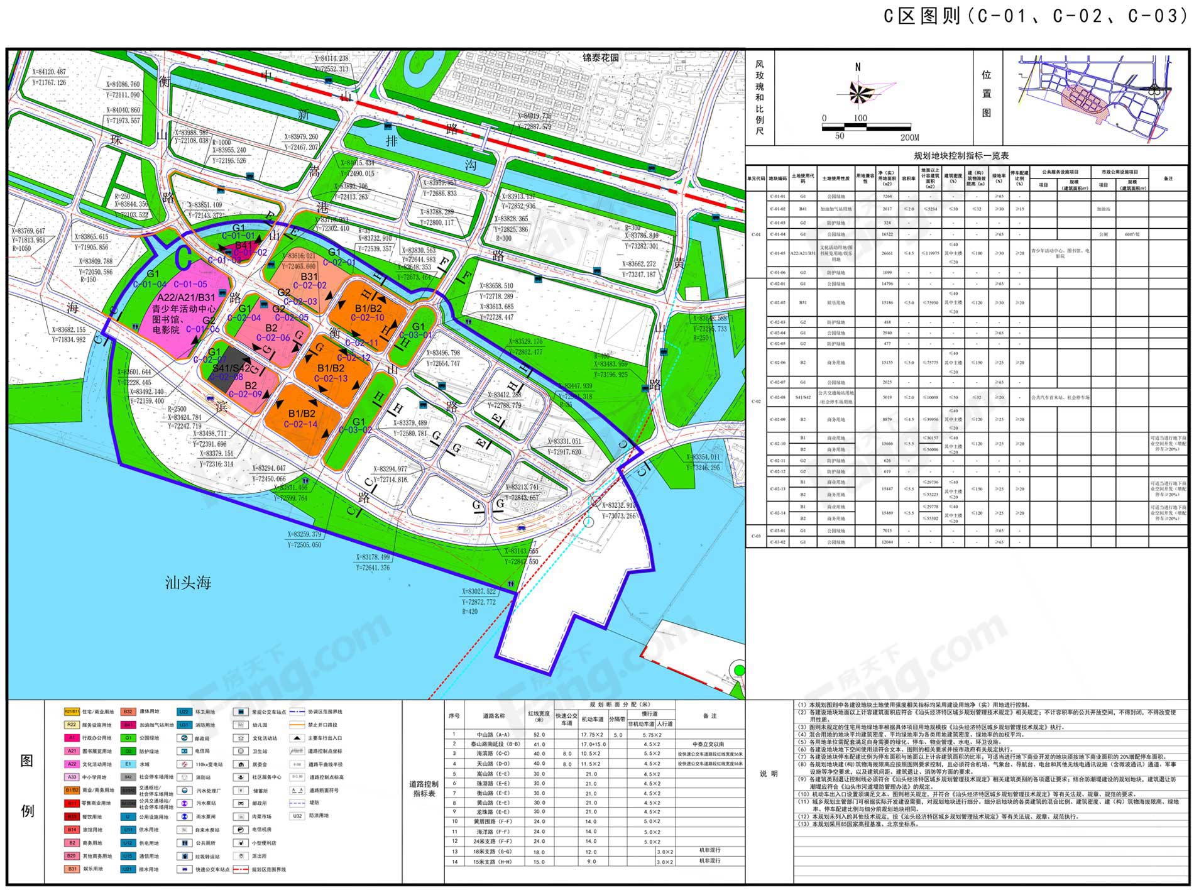1194x890 pixels.
Task: Click the A1 magenta legend swatch
Action: click(x=72, y=738)
